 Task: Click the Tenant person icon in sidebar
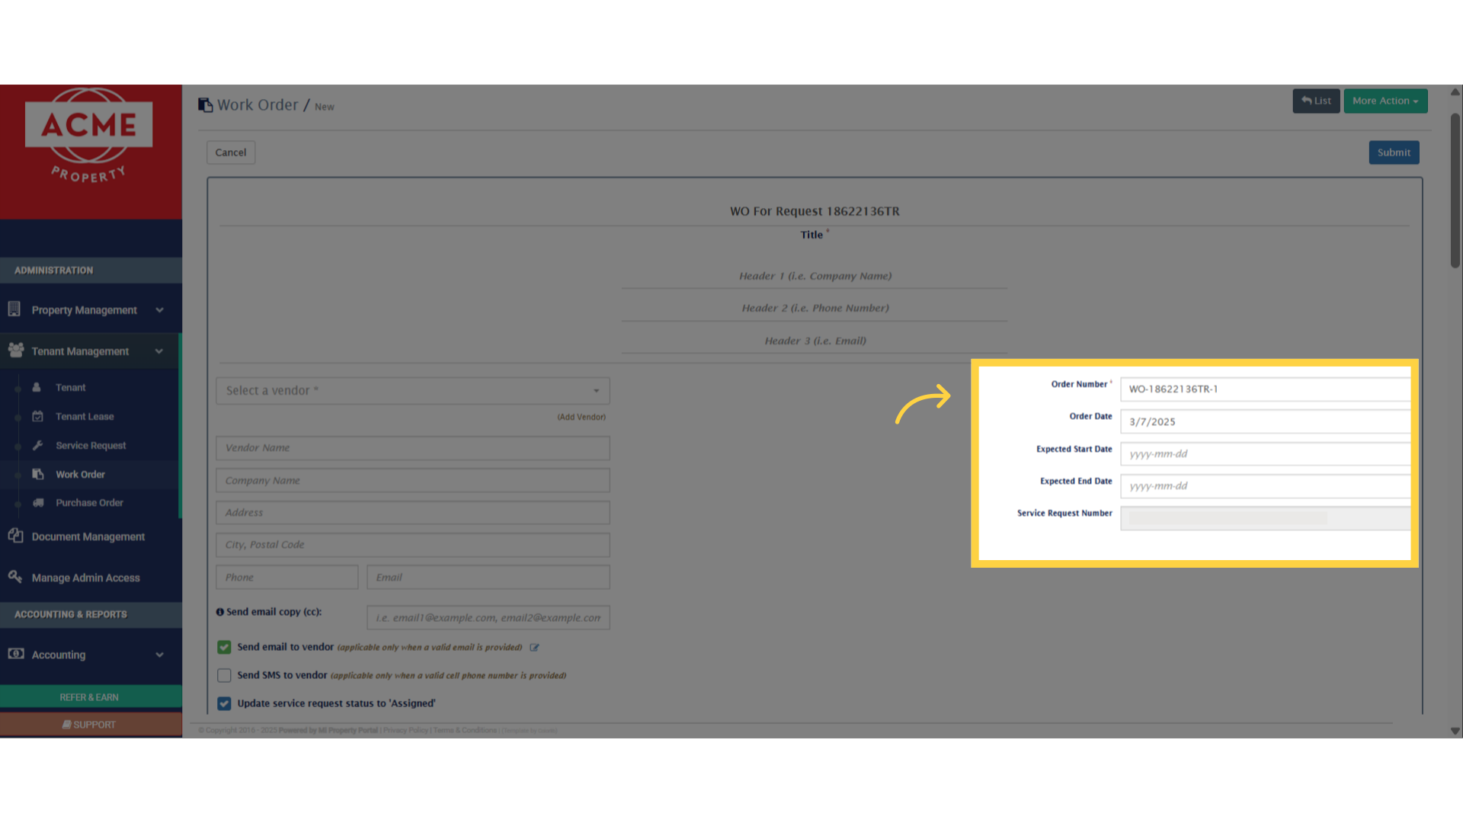coord(37,387)
